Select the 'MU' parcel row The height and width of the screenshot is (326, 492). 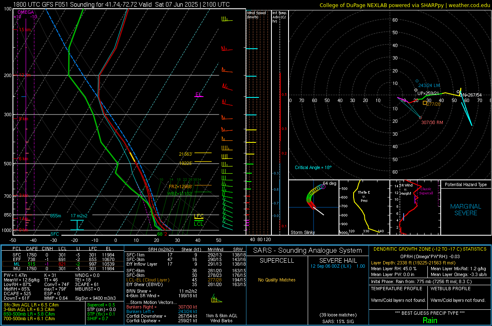(x=63, y=269)
